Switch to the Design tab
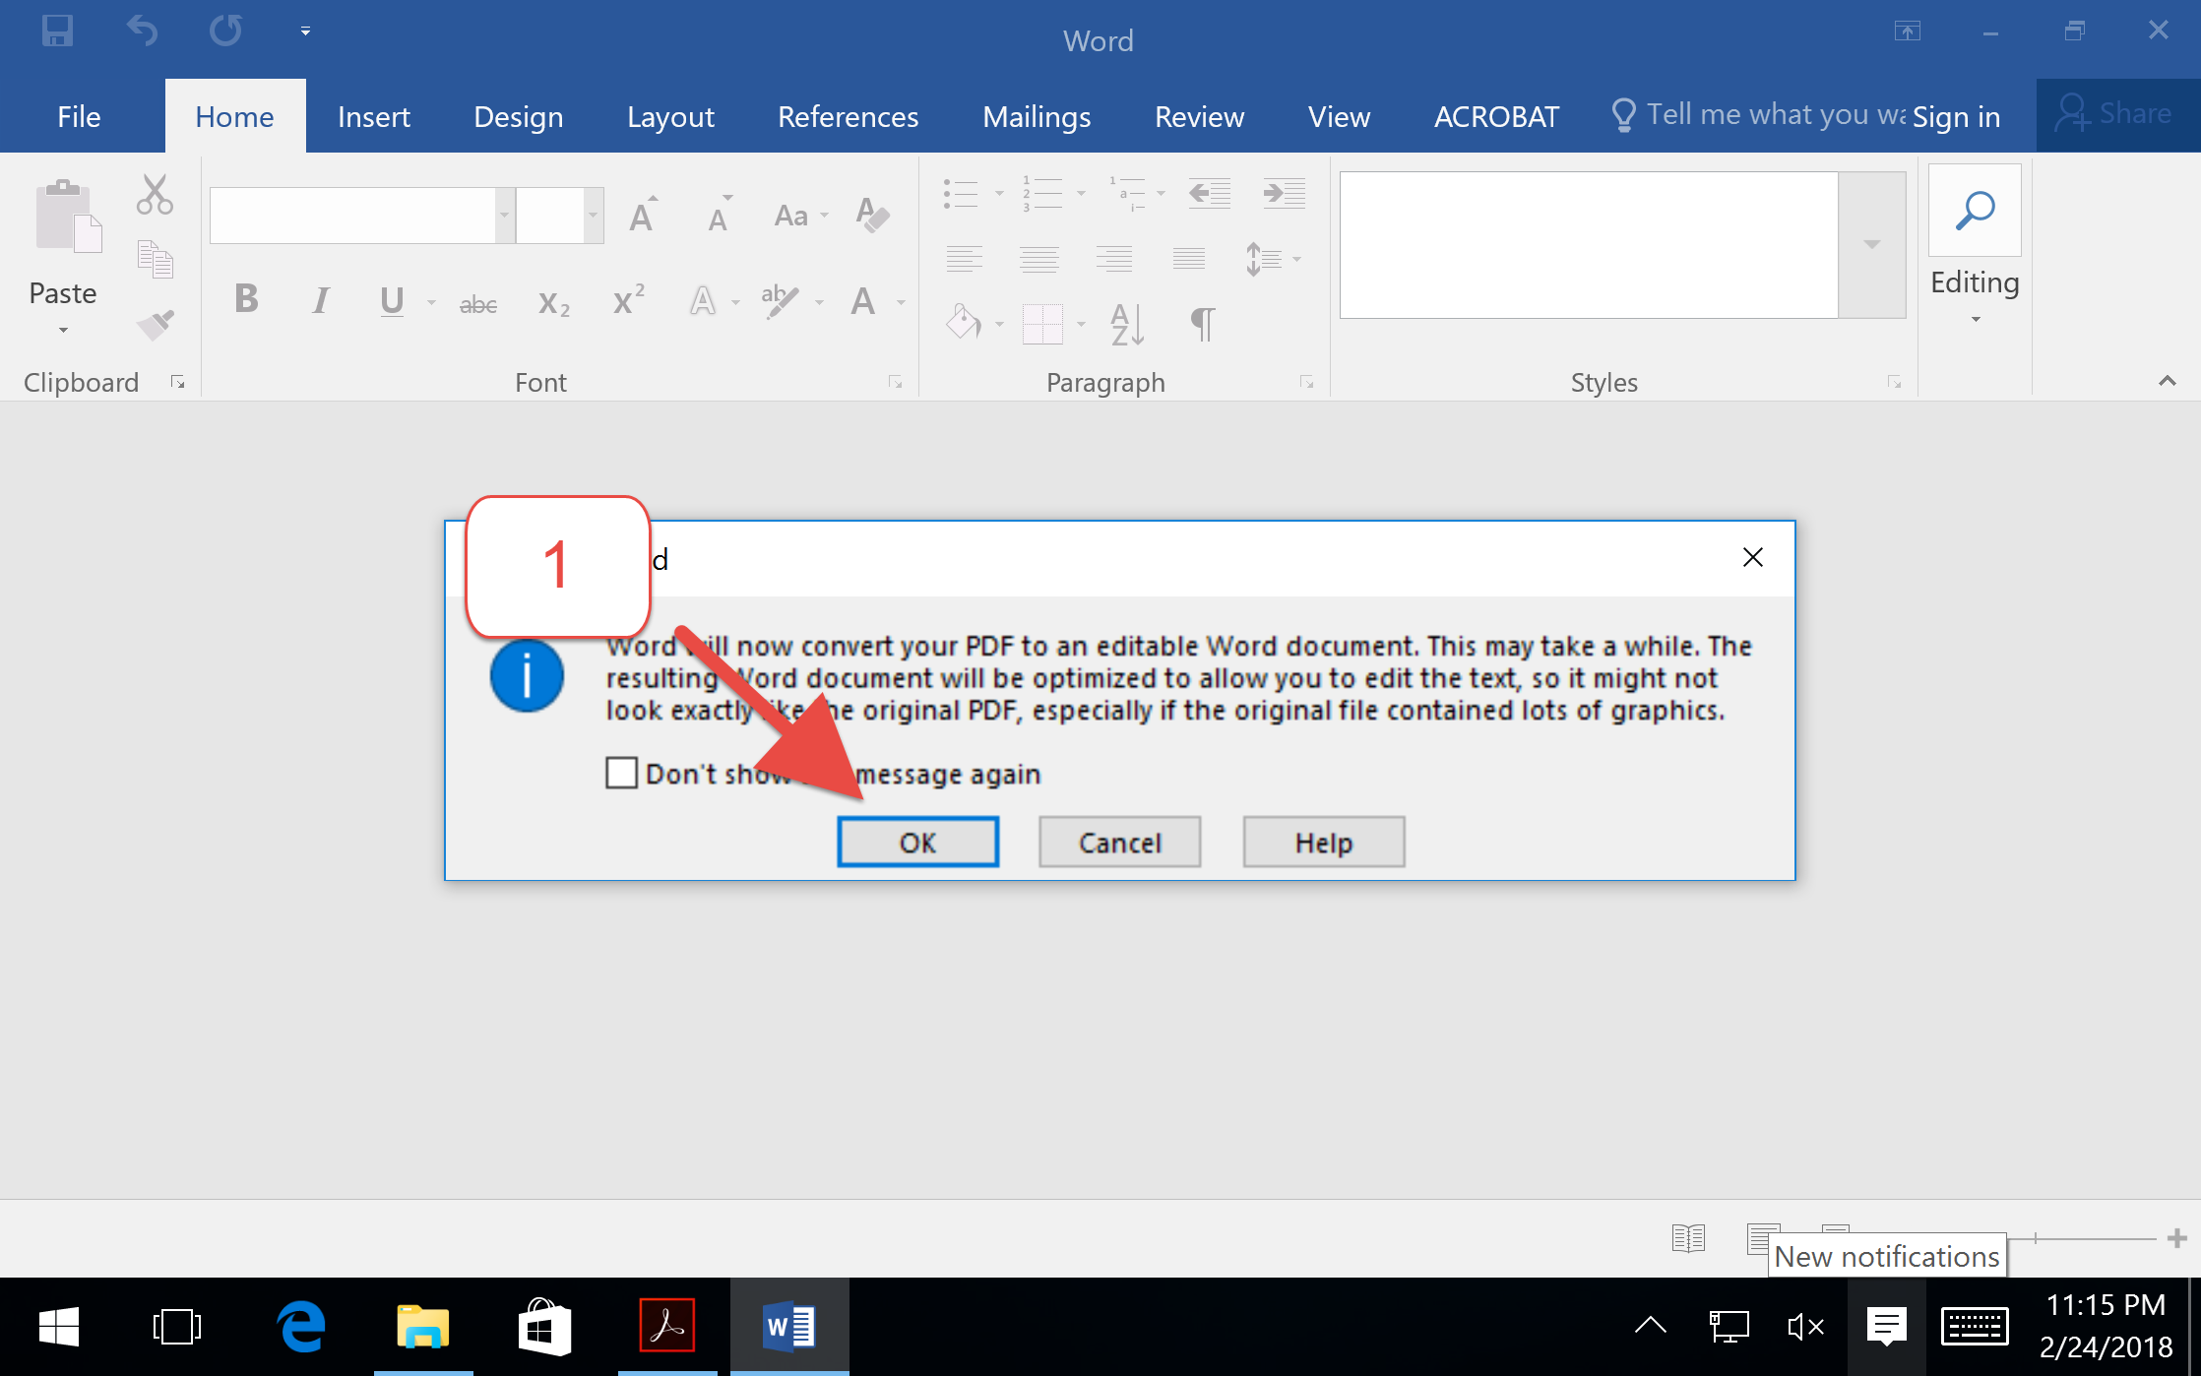The height and width of the screenshot is (1376, 2201). click(x=518, y=116)
